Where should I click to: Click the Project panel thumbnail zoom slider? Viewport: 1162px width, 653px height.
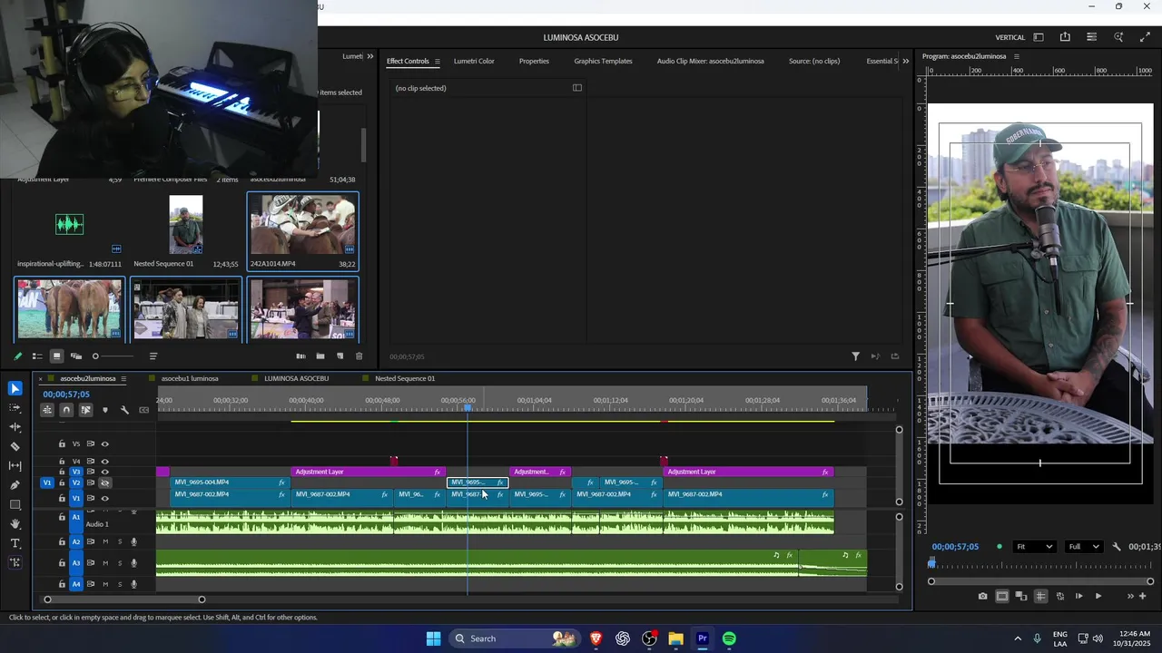coord(113,356)
